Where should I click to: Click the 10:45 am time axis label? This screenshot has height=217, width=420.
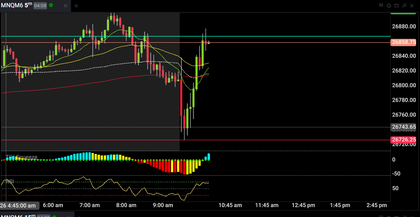click(x=231, y=205)
